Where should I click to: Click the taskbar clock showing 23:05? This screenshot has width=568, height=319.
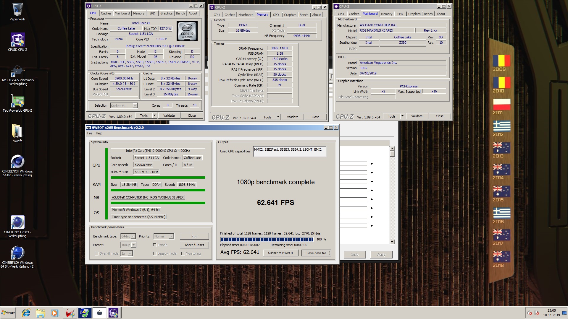pyautogui.click(x=551, y=313)
